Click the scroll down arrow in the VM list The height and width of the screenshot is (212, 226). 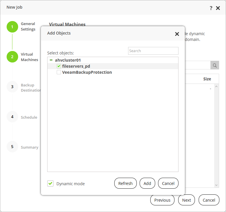point(216,185)
